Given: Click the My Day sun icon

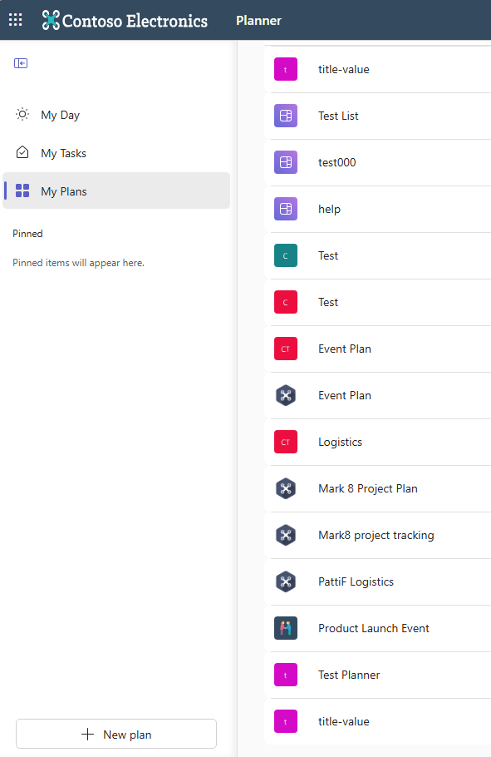Looking at the screenshot, I should [22, 115].
